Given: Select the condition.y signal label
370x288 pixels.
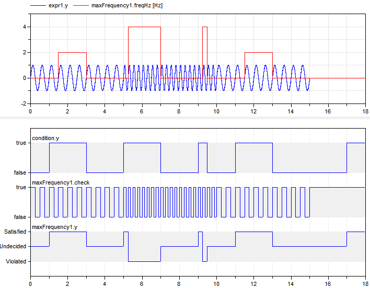Looking at the screenshot, I should (46, 138).
